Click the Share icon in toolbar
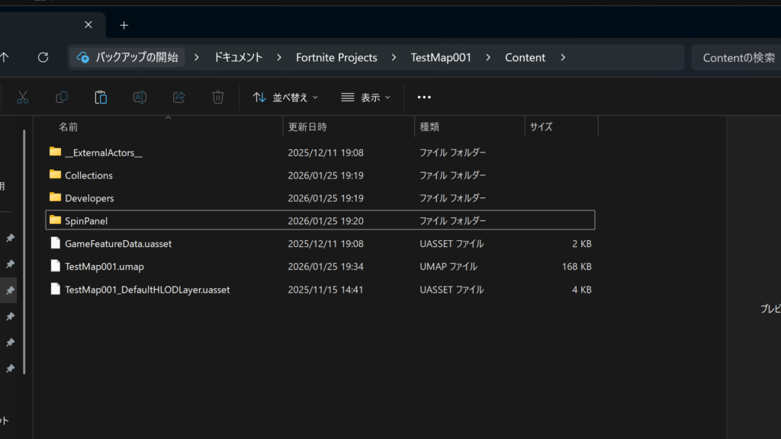The height and width of the screenshot is (439, 781). point(179,98)
